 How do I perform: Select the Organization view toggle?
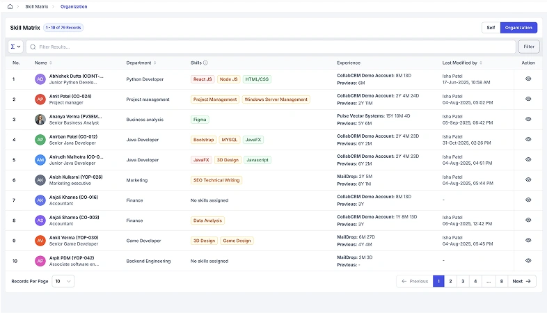pyautogui.click(x=518, y=28)
